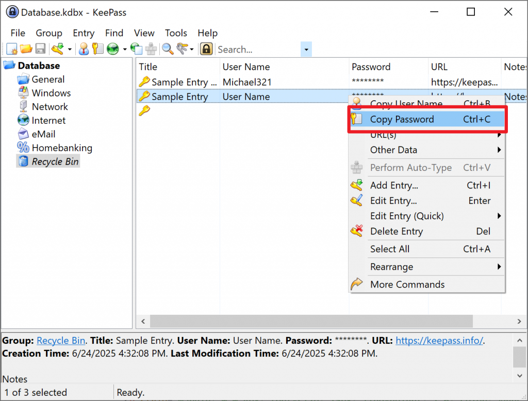Select the Network group

(x=50, y=107)
